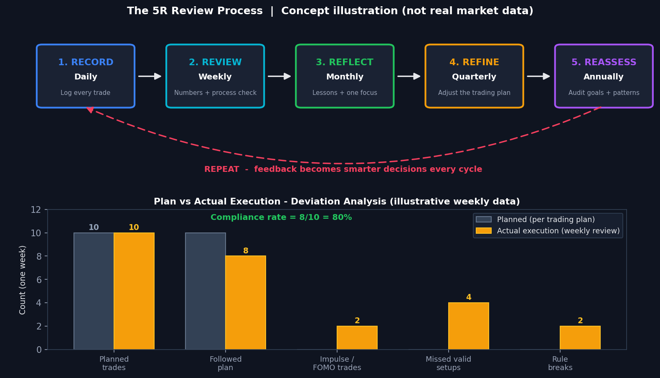Click the Compliance rate green text
This screenshot has height=378, width=660.
[281, 217]
